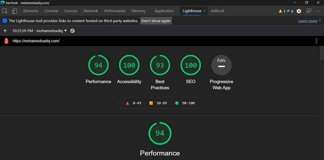Close the Lighthouse tab with its x

point(204,11)
